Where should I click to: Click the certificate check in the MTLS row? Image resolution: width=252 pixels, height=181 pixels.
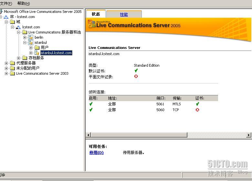197,104
